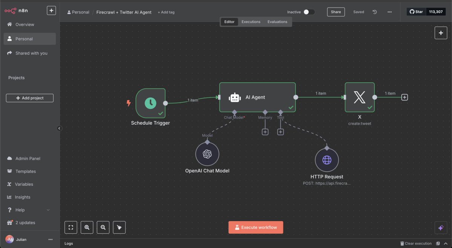Image resolution: width=452 pixels, height=248 pixels.
Task: Open Shared with you section
Action: click(30, 53)
